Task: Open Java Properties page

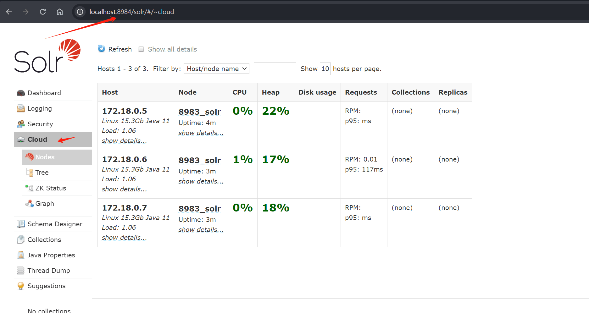Action: click(x=51, y=255)
